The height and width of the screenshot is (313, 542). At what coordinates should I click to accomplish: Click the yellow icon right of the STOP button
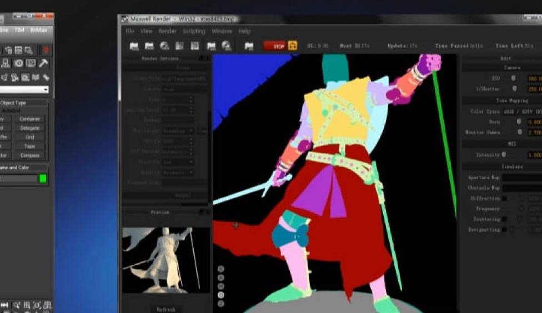tap(293, 46)
